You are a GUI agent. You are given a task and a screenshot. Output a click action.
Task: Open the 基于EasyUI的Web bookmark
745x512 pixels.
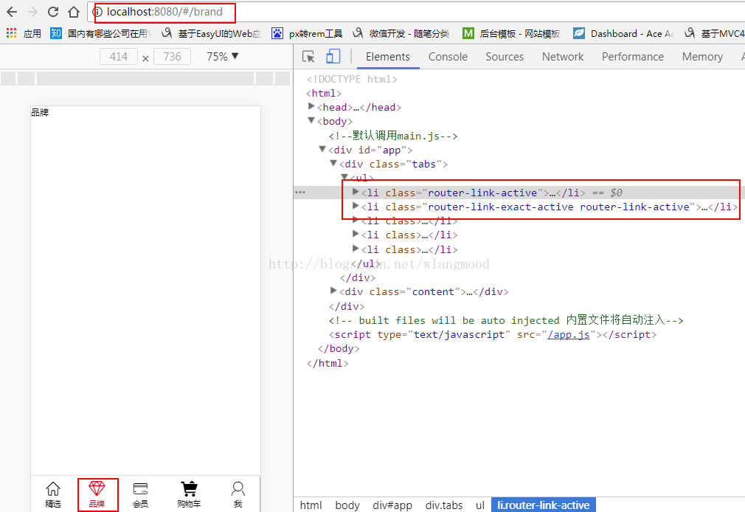pyautogui.click(x=211, y=33)
